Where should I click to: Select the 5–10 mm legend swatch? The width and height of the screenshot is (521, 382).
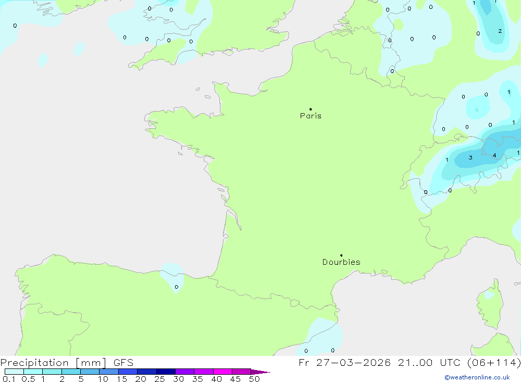click(x=90, y=372)
